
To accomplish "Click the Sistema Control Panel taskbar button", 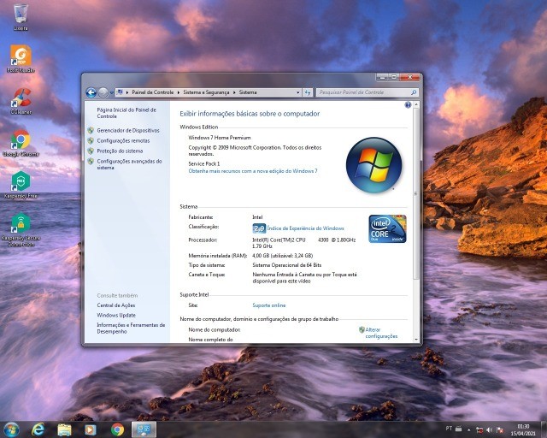I will [144, 429].
